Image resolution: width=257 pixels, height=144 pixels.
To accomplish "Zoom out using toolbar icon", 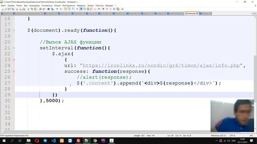I will point(61,9).
